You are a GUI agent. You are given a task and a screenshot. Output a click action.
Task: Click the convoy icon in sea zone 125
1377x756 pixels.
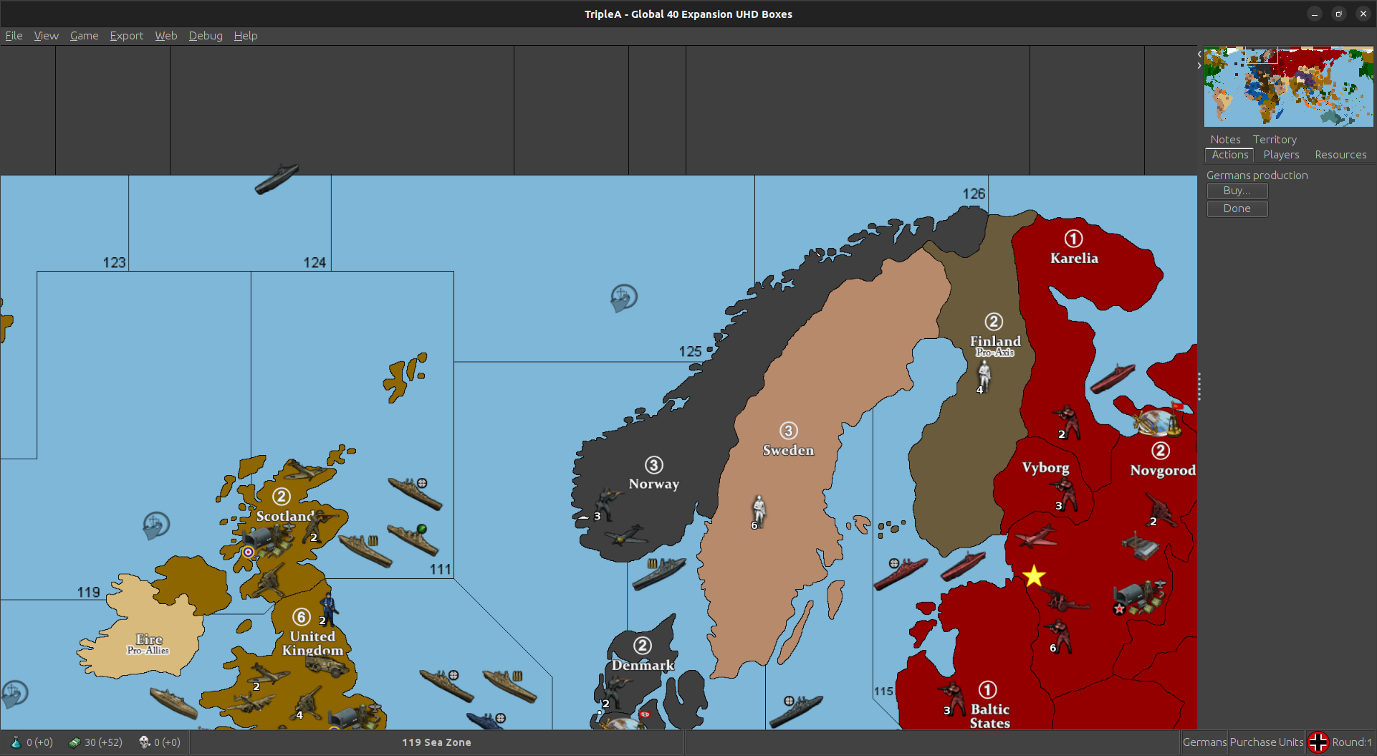tap(623, 297)
